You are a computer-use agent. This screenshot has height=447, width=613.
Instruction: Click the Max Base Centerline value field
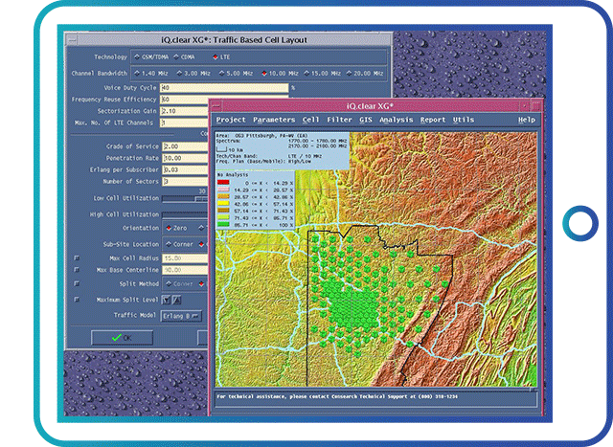185,270
